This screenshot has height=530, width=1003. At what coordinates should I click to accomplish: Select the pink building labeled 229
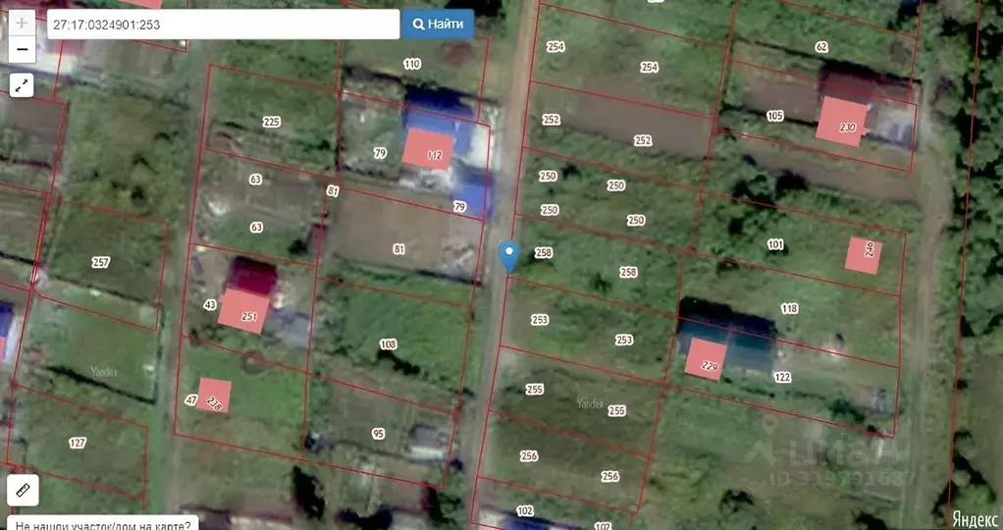pos(706,359)
